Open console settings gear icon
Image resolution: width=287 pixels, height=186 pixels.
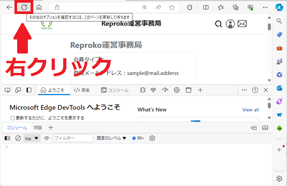tap(152, 138)
